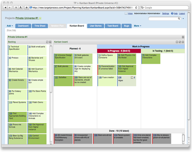This screenshot has width=192, height=152.
Task: Open the Add dropdown menu
Action: [10, 26]
